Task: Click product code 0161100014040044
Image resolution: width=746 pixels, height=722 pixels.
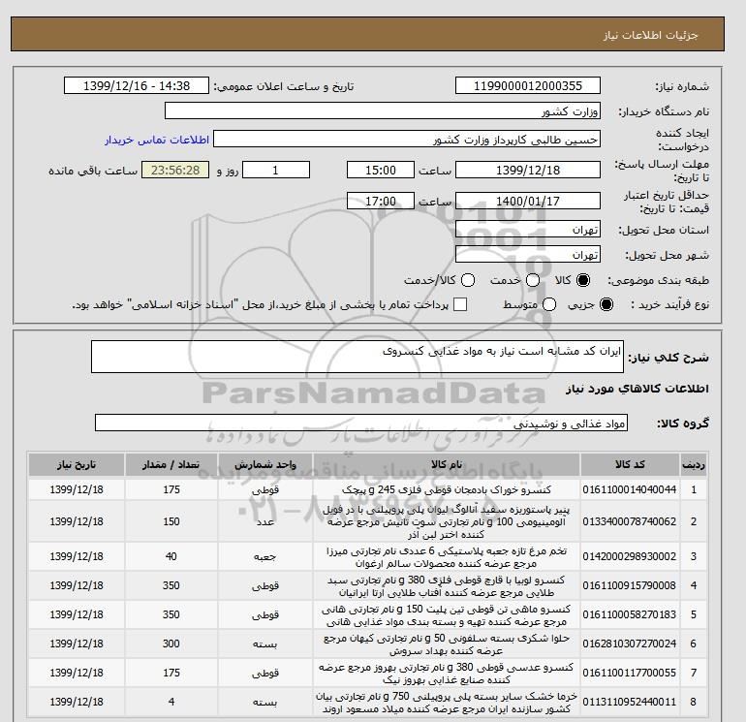Action: [630, 489]
